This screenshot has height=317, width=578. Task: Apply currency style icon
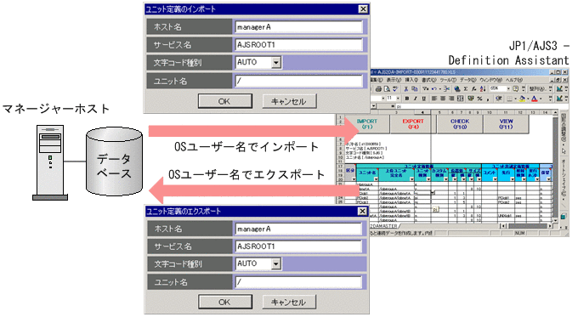click(471, 99)
